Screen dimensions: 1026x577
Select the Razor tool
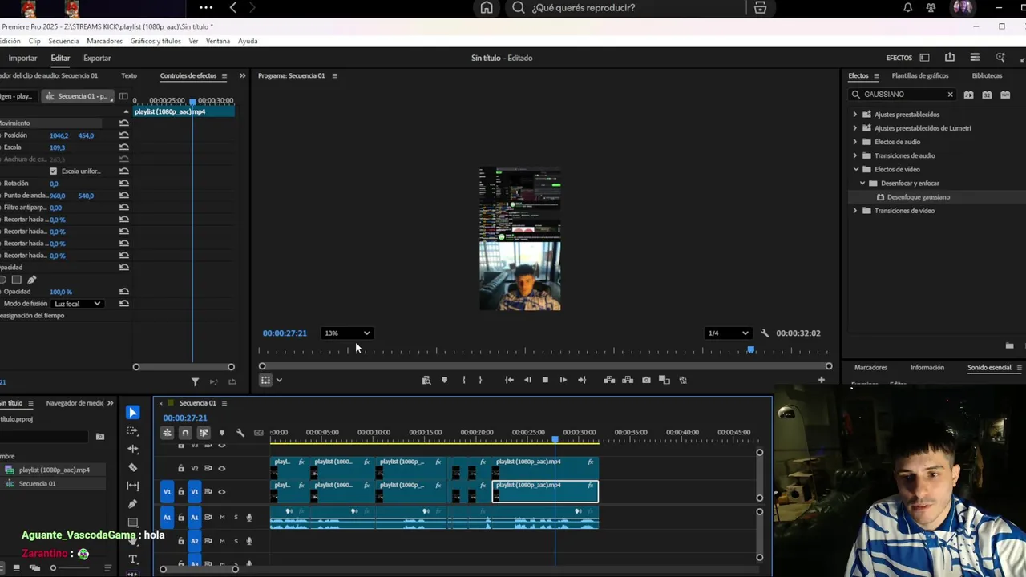[x=133, y=467]
